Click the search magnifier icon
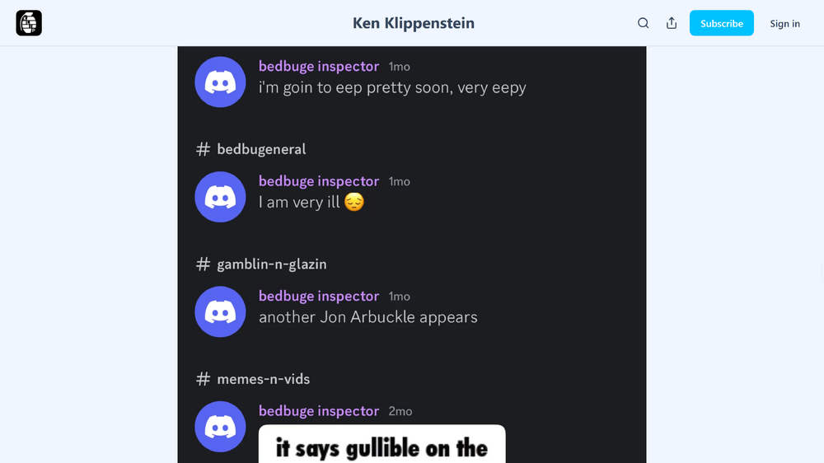Viewport: 824px width, 463px height. tap(644, 23)
